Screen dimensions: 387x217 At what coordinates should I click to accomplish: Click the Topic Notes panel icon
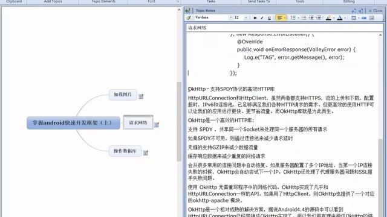[x=188, y=11]
